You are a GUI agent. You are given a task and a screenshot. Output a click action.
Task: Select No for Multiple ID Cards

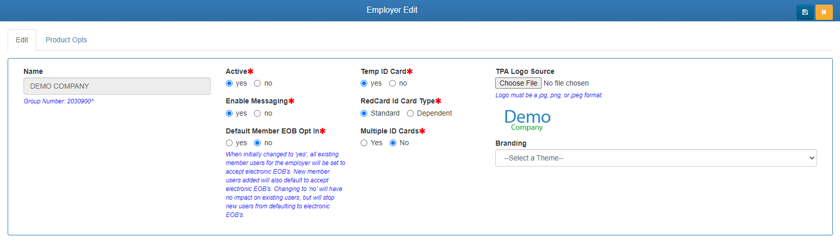[393, 143]
